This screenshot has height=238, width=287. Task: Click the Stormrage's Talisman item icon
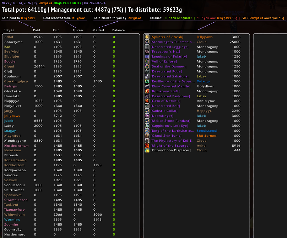[147, 42]
